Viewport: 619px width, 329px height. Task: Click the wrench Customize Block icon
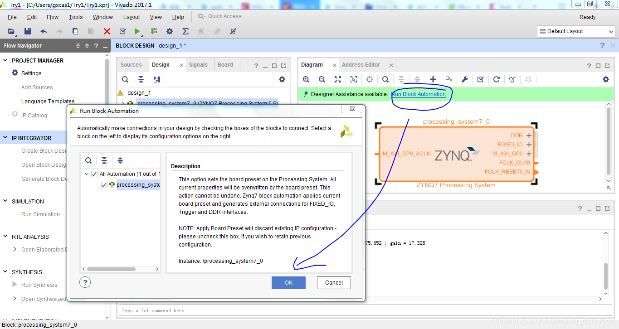click(x=465, y=79)
